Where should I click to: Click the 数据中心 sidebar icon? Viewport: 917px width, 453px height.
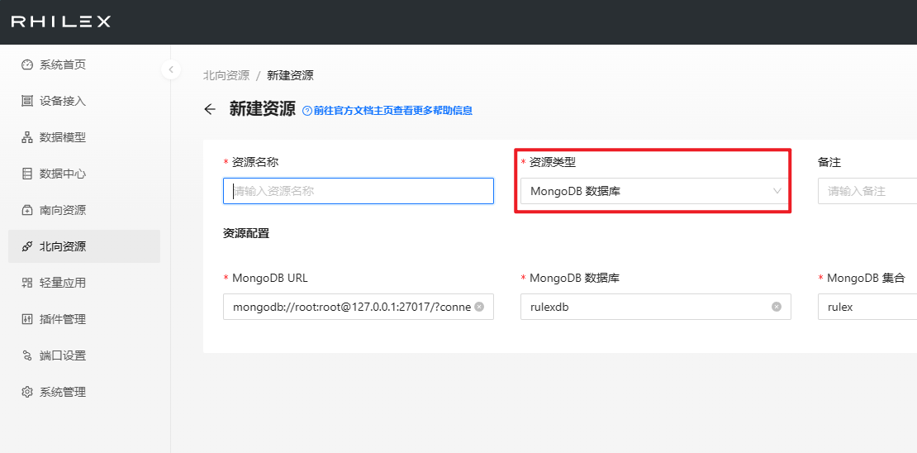27,174
